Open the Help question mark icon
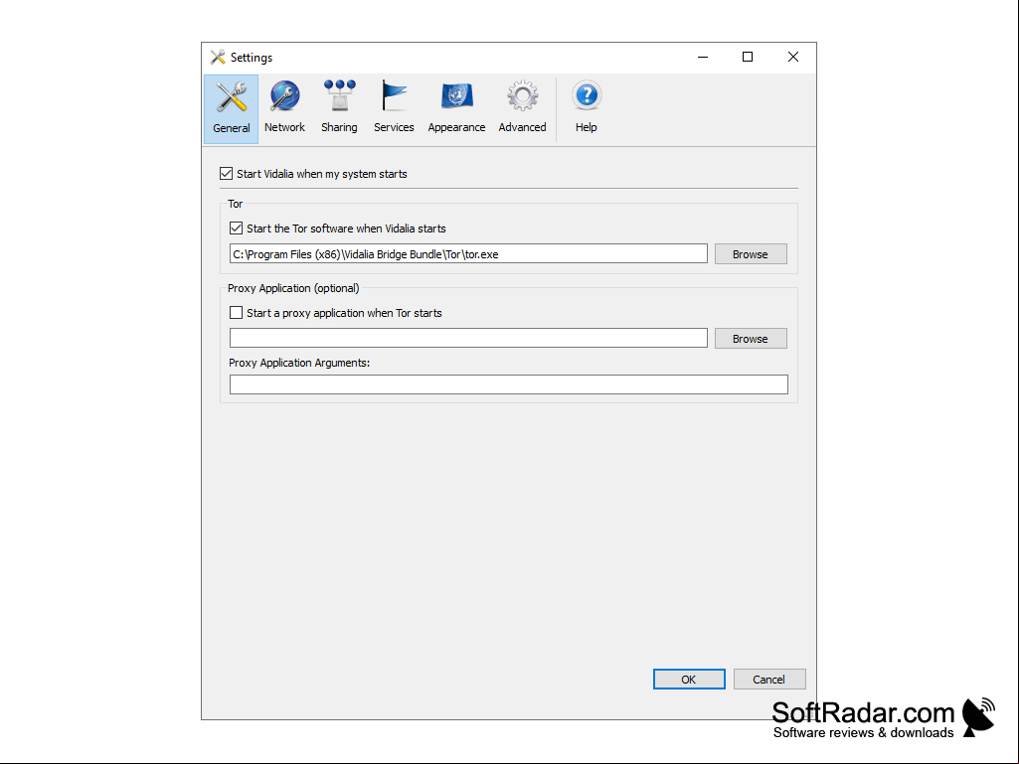1019x764 pixels. [587, 108]
